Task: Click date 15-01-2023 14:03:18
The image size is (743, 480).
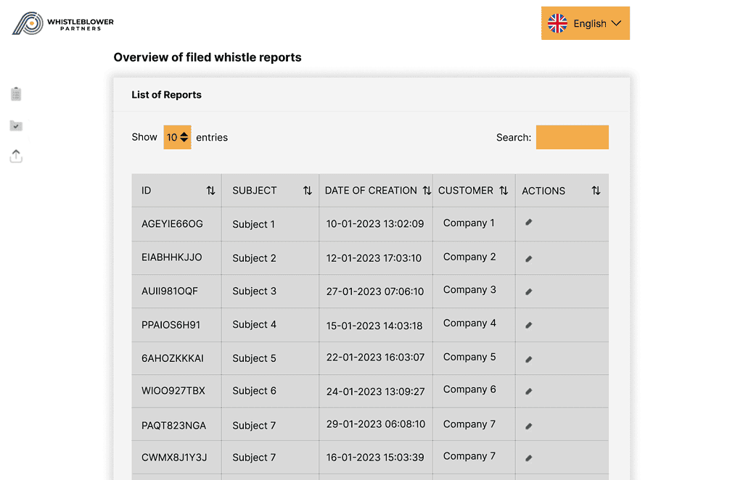Action: click(x=374, y=326)
